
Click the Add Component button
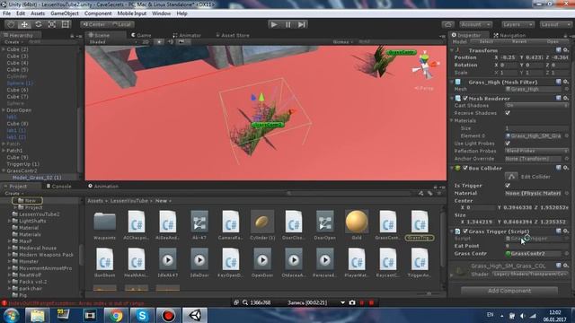(x=509, y=291)
